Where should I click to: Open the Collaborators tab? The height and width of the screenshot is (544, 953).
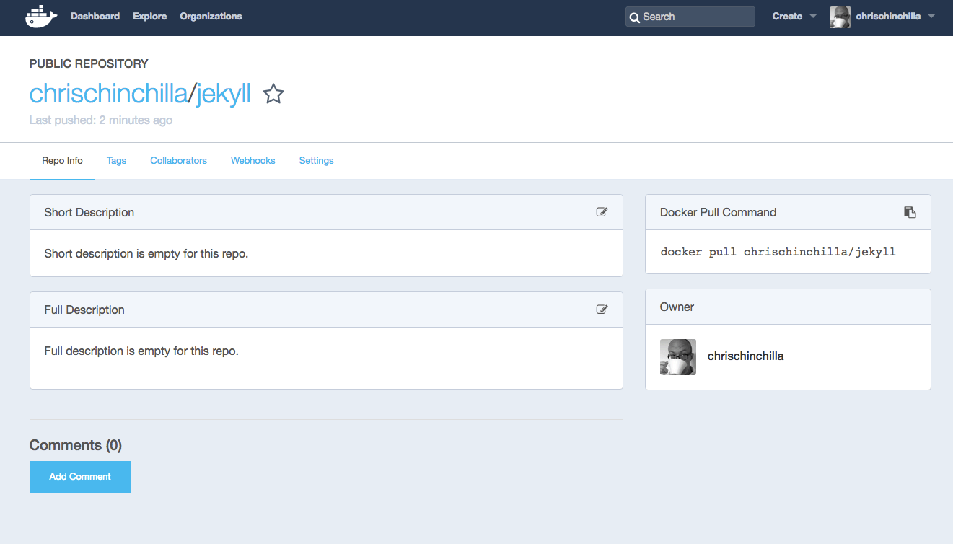coord(178,161)
